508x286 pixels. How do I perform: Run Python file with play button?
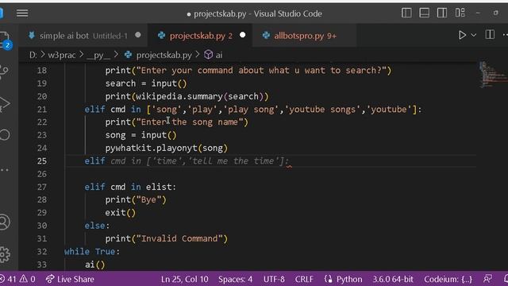click(462, 35)
